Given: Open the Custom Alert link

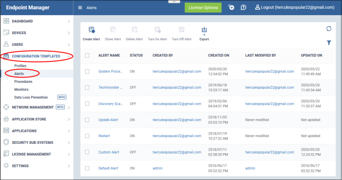Looking at the screenshot, I should point(108,152).
